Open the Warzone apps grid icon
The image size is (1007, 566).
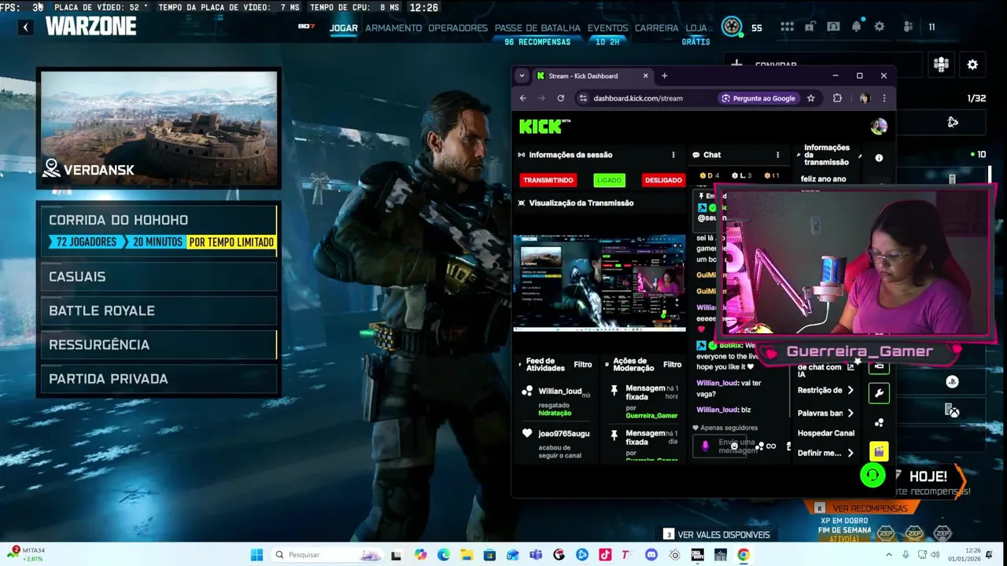pos(787,27)
